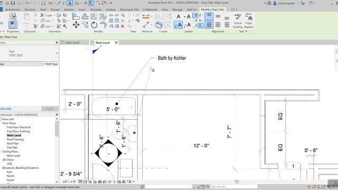Choose the No Leader text option
The height and width of the screenshot is (190, 338).
click(179, 16)
